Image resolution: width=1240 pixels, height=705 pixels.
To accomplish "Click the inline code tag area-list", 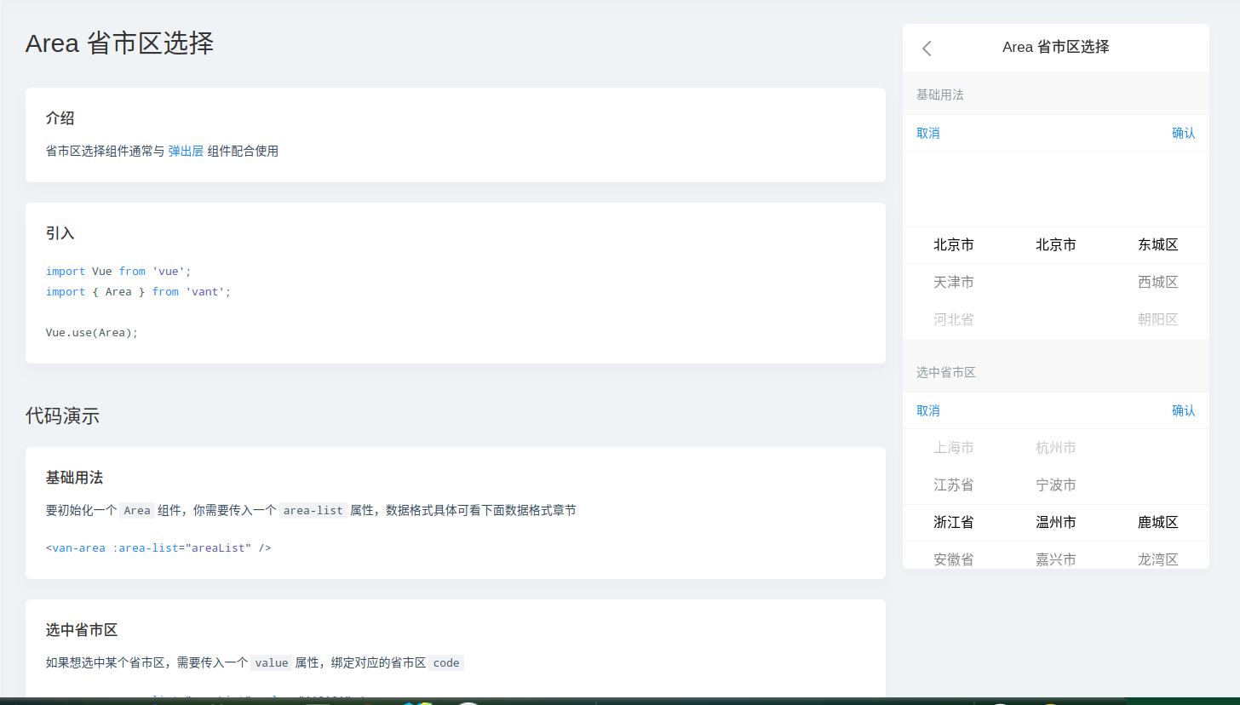I will [x=313, y=511].
